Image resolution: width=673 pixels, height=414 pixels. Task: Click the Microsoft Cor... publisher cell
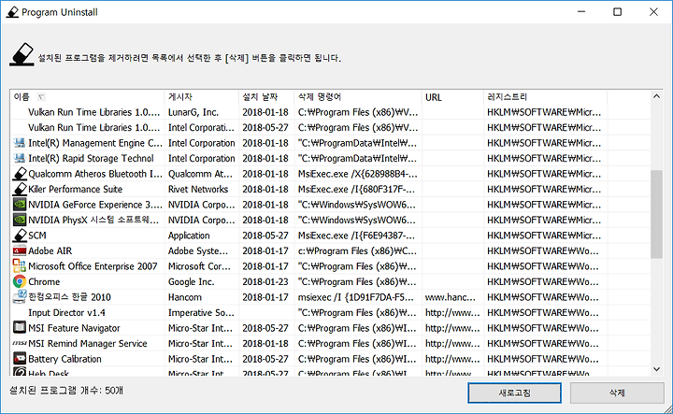tap(199, 266)
